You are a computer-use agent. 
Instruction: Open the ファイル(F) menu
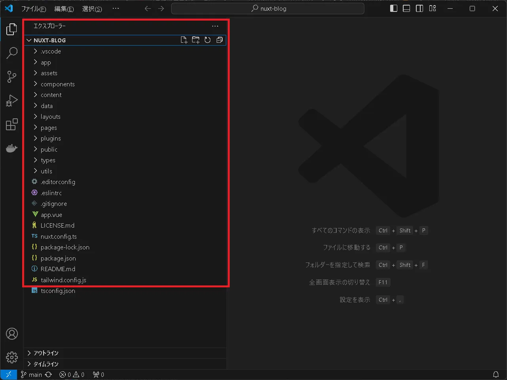coord(34,8)
